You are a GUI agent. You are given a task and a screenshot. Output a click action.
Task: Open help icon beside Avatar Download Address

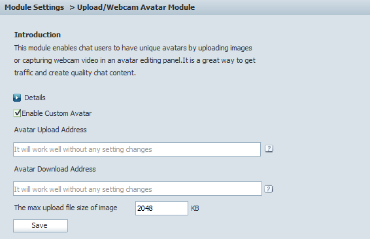269,189
